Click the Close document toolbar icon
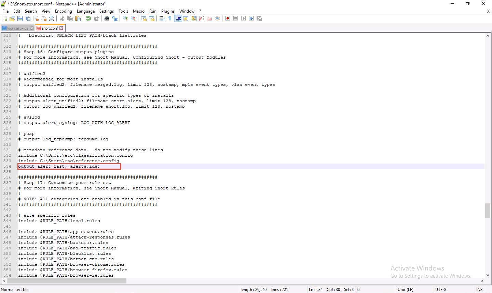 (36, 18)
